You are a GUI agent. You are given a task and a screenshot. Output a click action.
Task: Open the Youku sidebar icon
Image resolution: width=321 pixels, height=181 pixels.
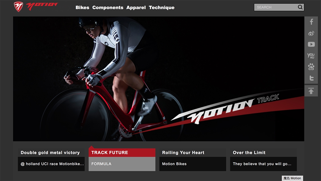point(311,56)
